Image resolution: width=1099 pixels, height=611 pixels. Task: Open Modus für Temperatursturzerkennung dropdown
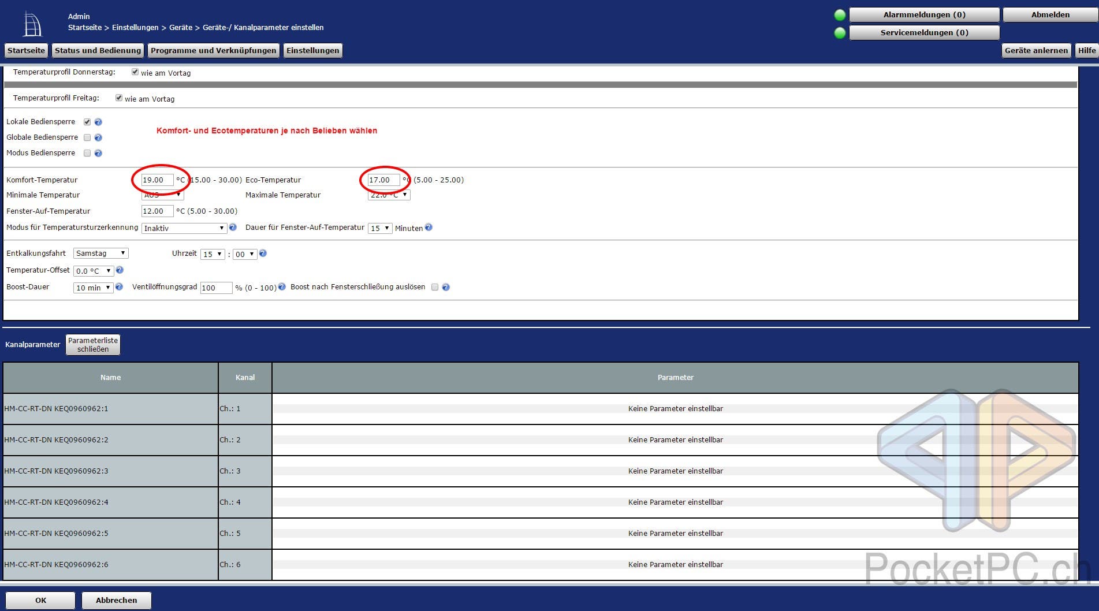click(x=184, y=228)
